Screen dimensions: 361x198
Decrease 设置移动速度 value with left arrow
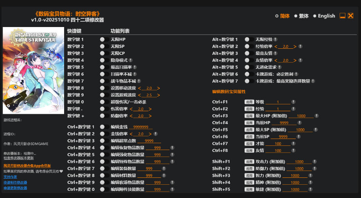pos(139,88)
